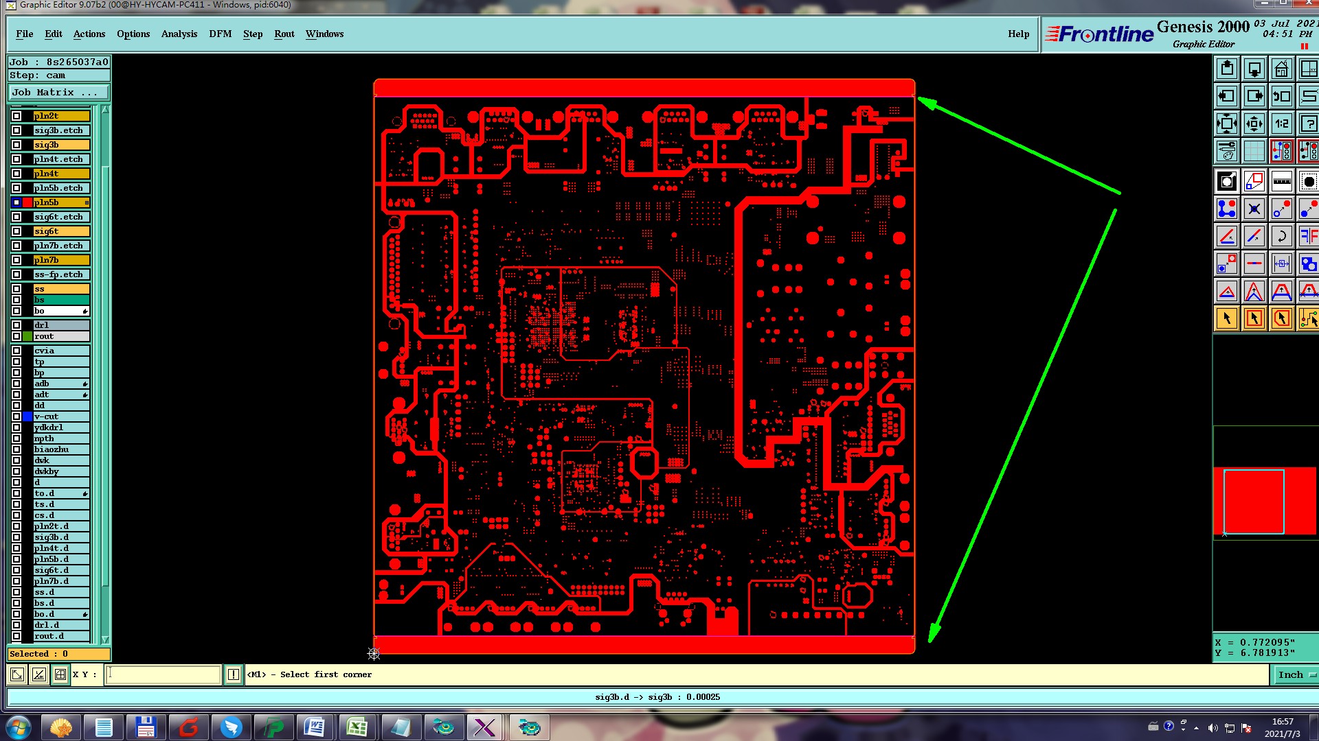Click the 1:2 zoom icon
This screenshot has width=1319, height=741.
tap(1281, 124)
